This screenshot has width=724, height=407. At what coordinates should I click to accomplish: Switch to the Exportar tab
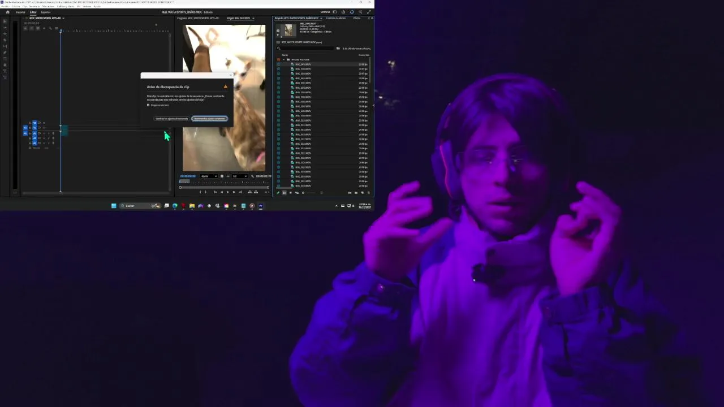click(46, 12)
